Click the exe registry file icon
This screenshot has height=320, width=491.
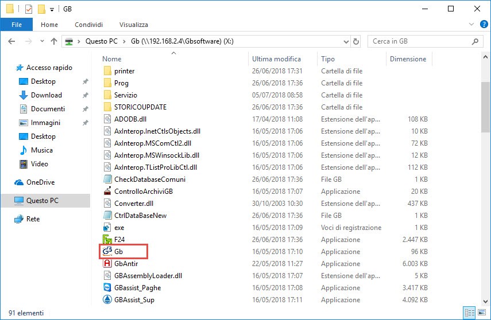pos(107,228)
